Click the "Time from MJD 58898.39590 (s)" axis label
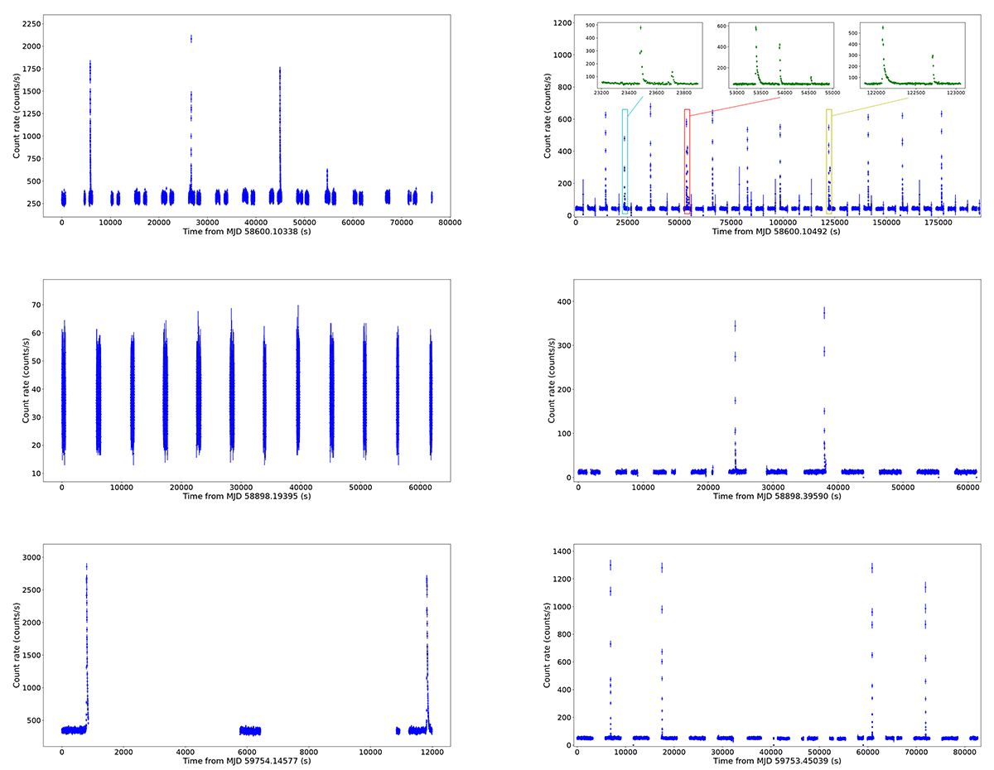 tap(777, 497)
